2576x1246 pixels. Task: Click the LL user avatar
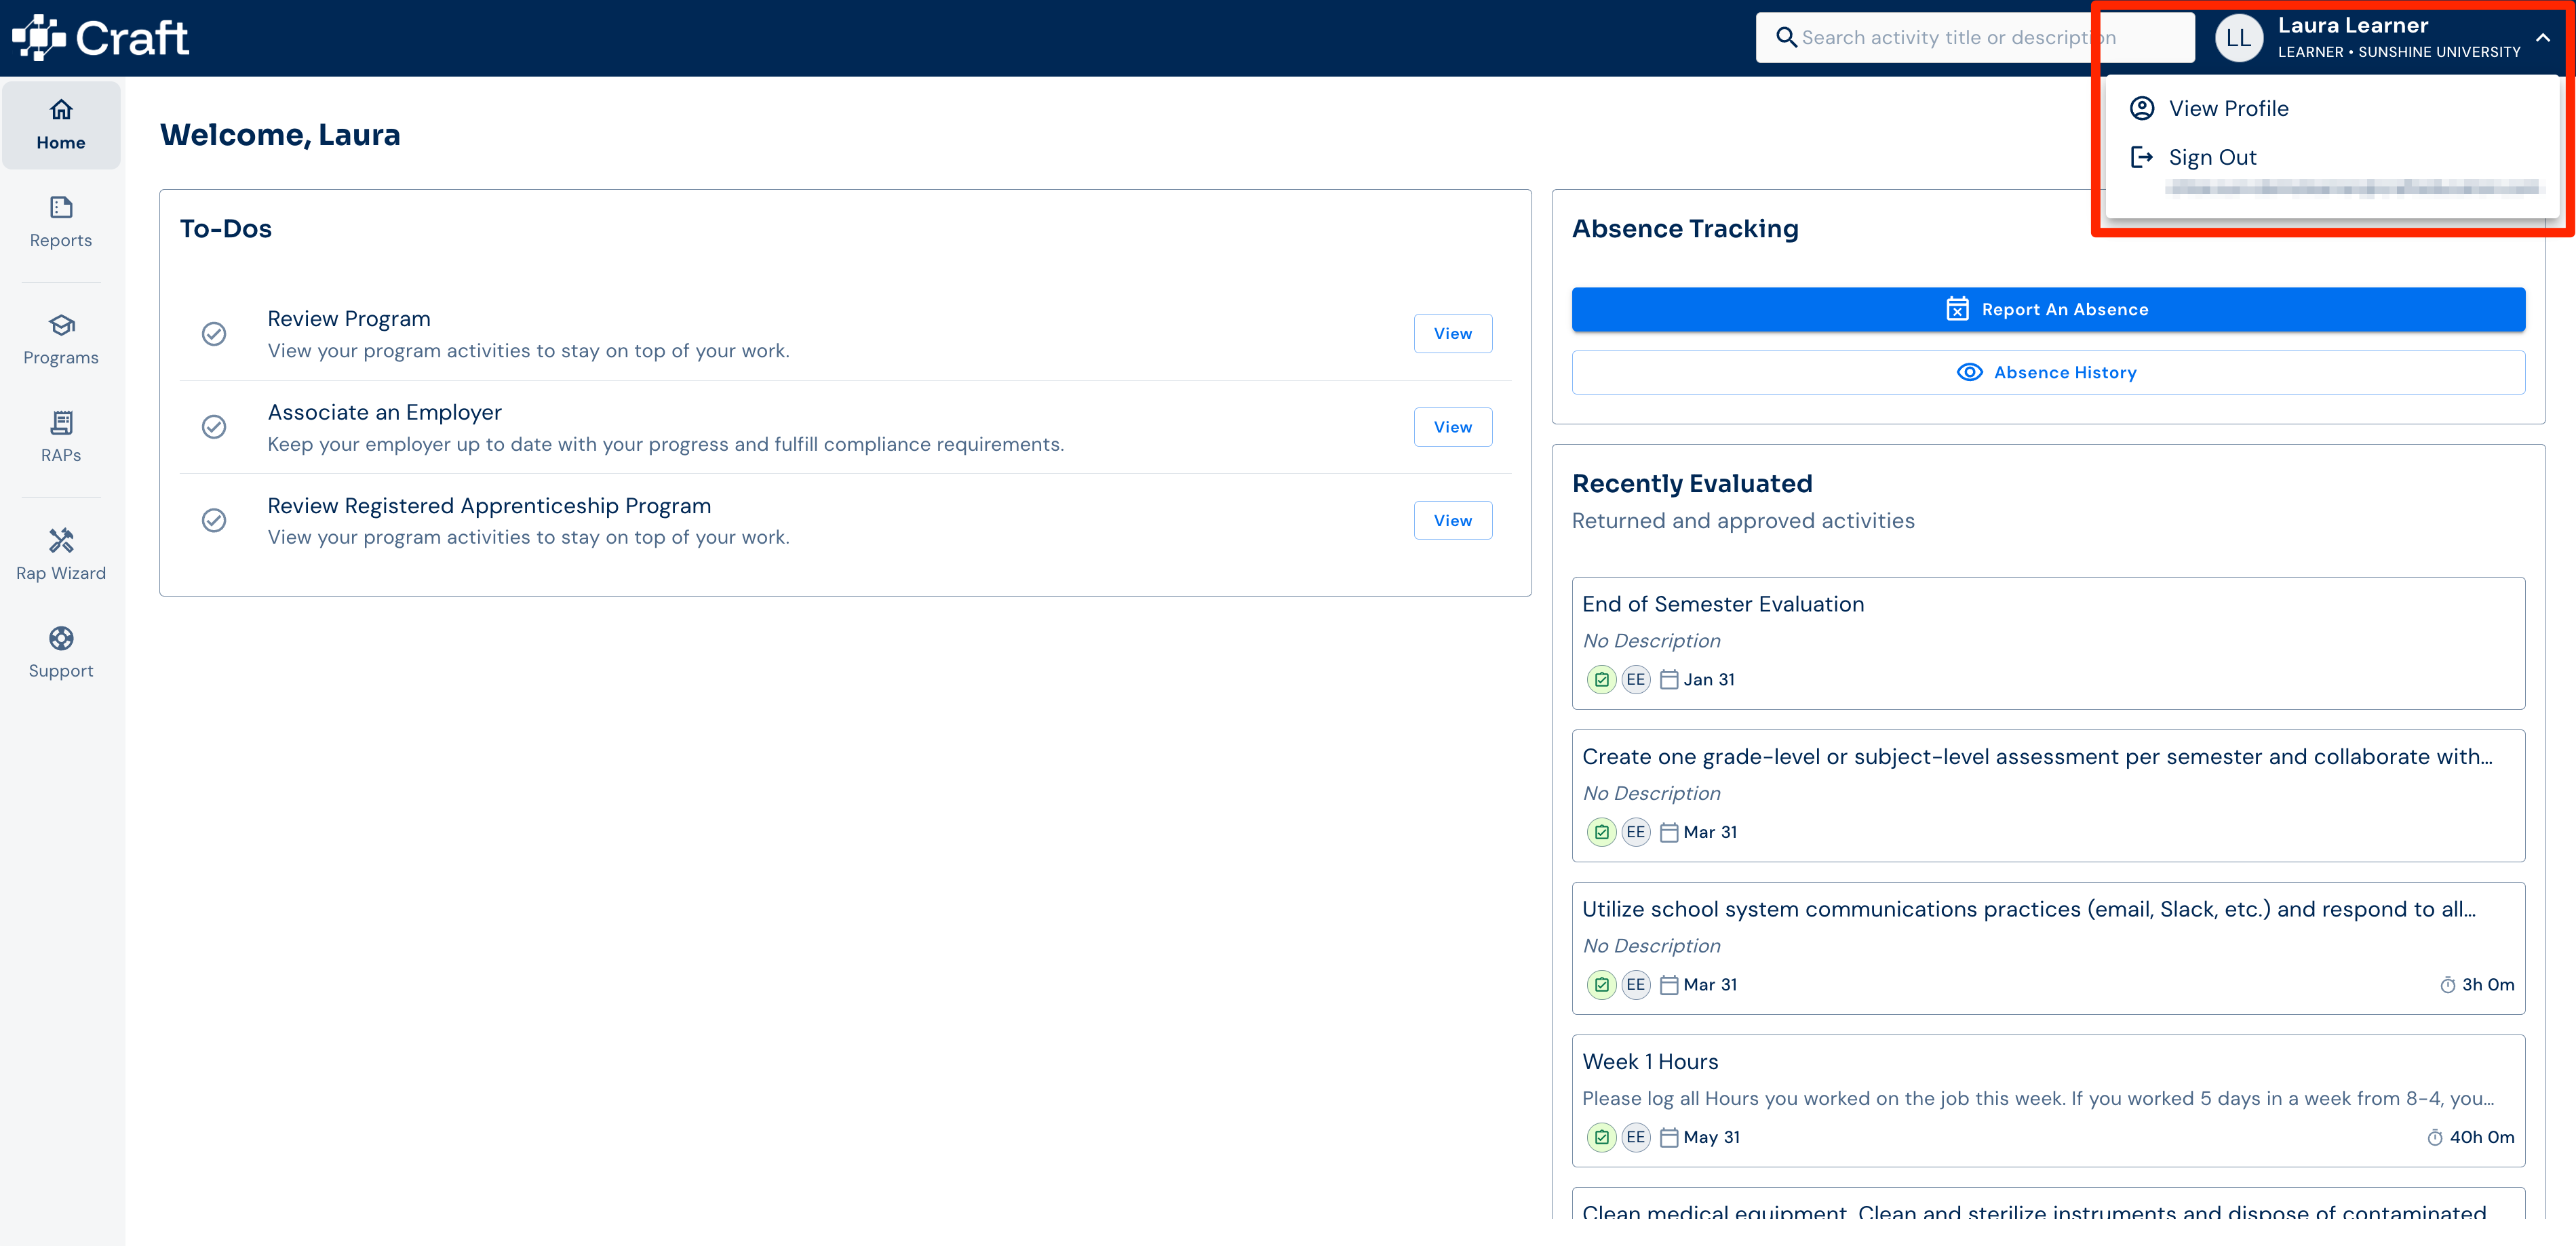pos(2239,38)
